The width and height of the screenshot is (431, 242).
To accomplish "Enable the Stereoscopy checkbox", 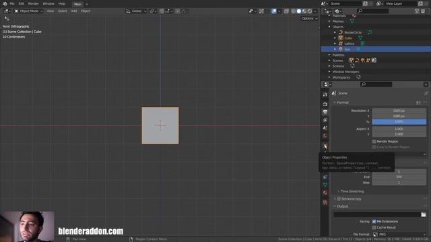I will click(339, 199).
